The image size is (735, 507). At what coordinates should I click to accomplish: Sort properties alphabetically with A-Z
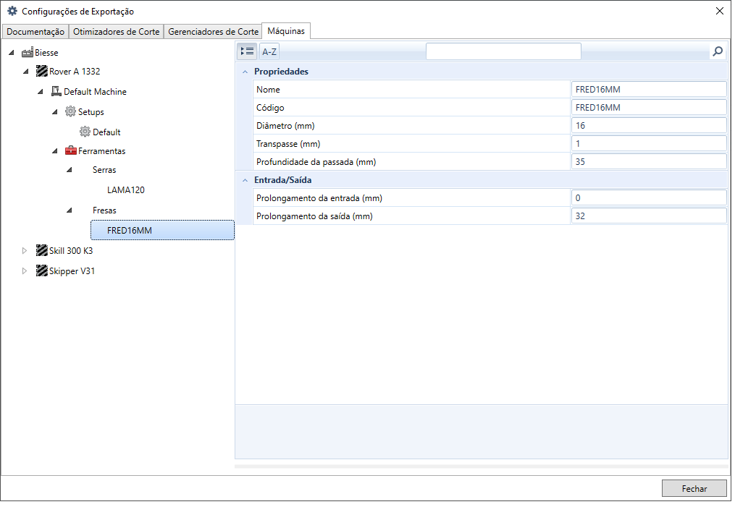(269, 51)
